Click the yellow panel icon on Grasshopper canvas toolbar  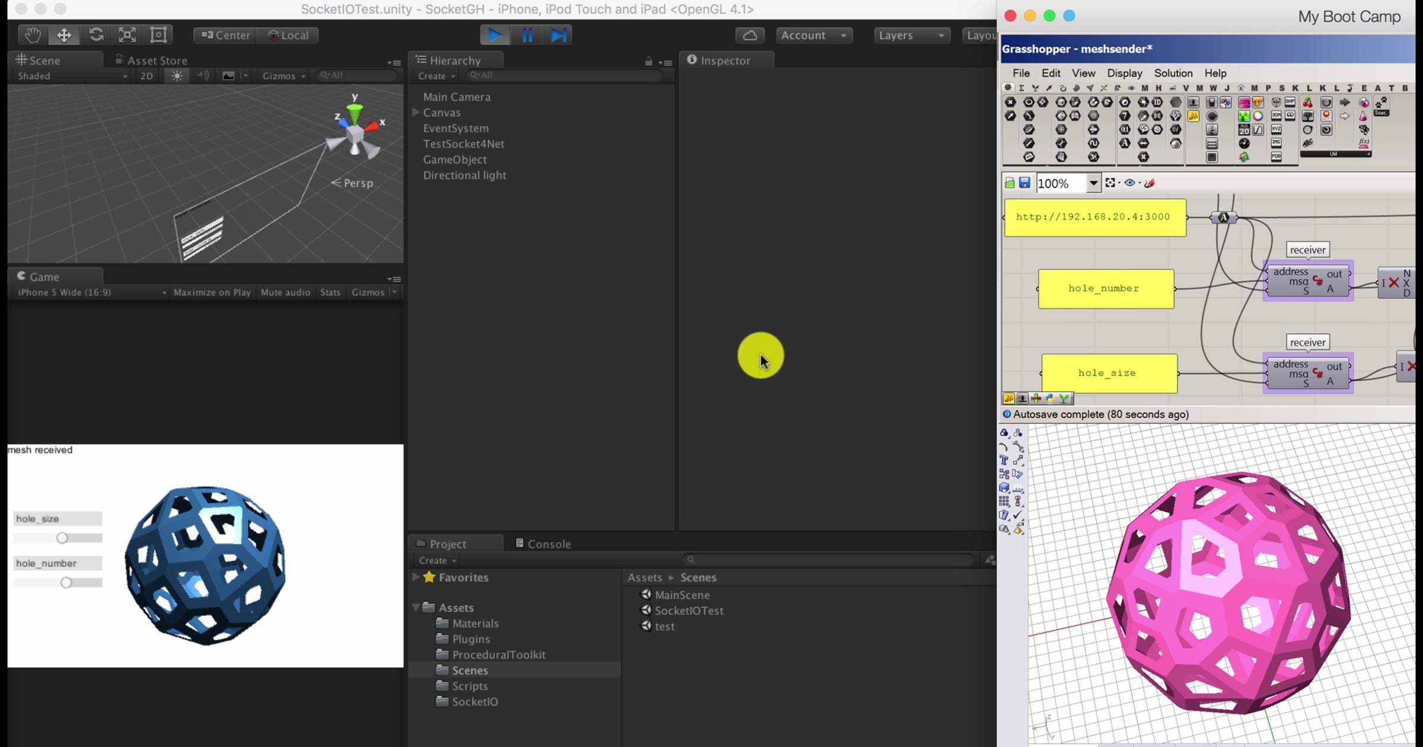(x=1009, y=398)
